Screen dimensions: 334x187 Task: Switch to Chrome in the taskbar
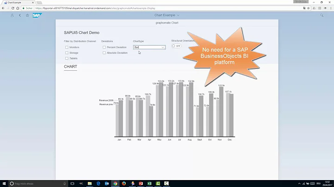point(115,183)
